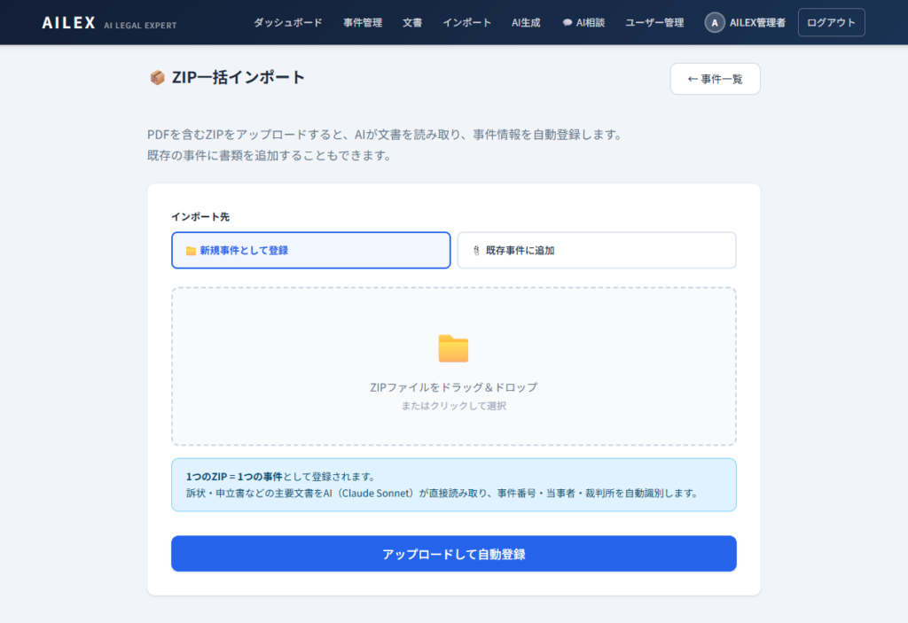Choose the 既存事件に追加 option

[x=596, y=251]
